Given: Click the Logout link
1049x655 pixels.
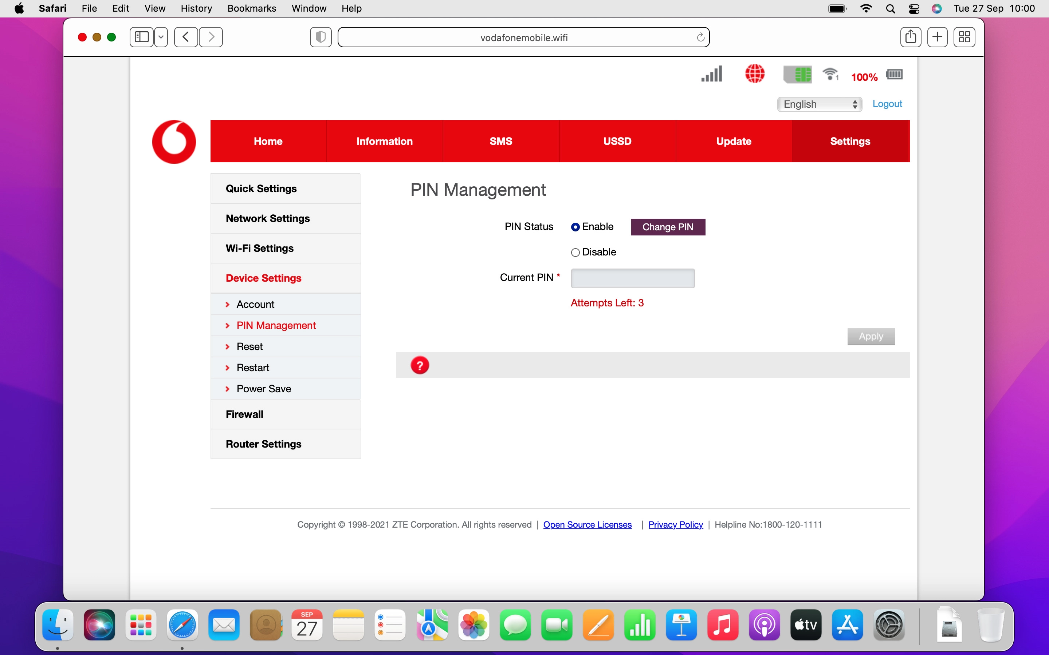Looking at the screenshot, I should point(887,104).
